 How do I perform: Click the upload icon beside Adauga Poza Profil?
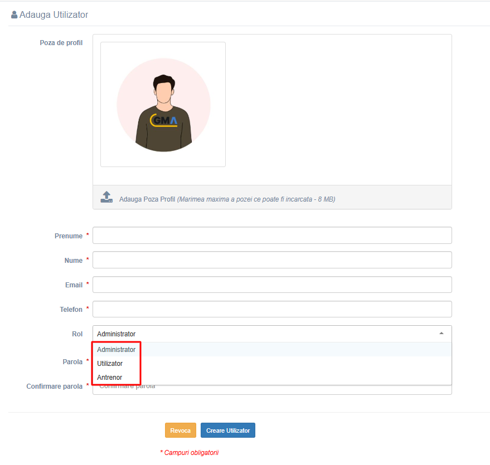point(106,197)
